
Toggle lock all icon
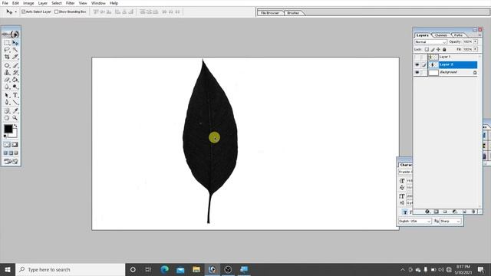(x=444, y=49)
